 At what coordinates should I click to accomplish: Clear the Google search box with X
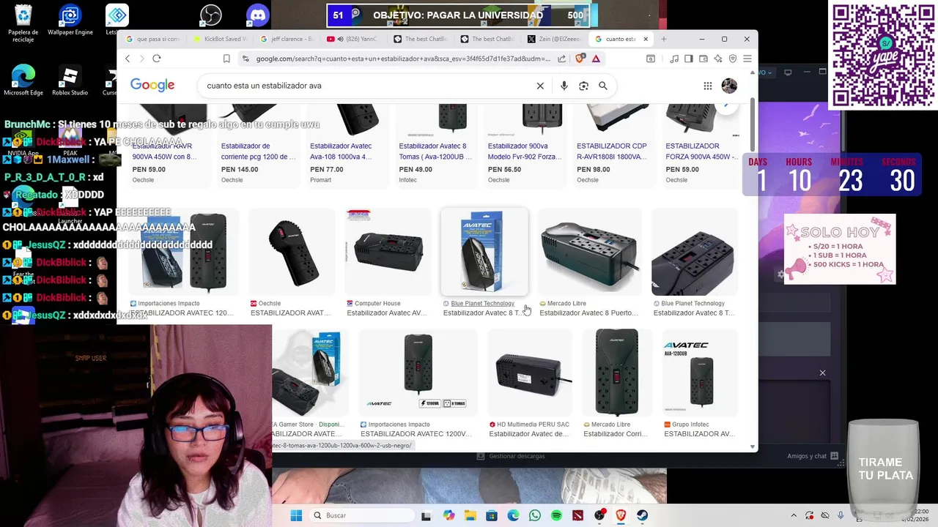coord(540,86)
